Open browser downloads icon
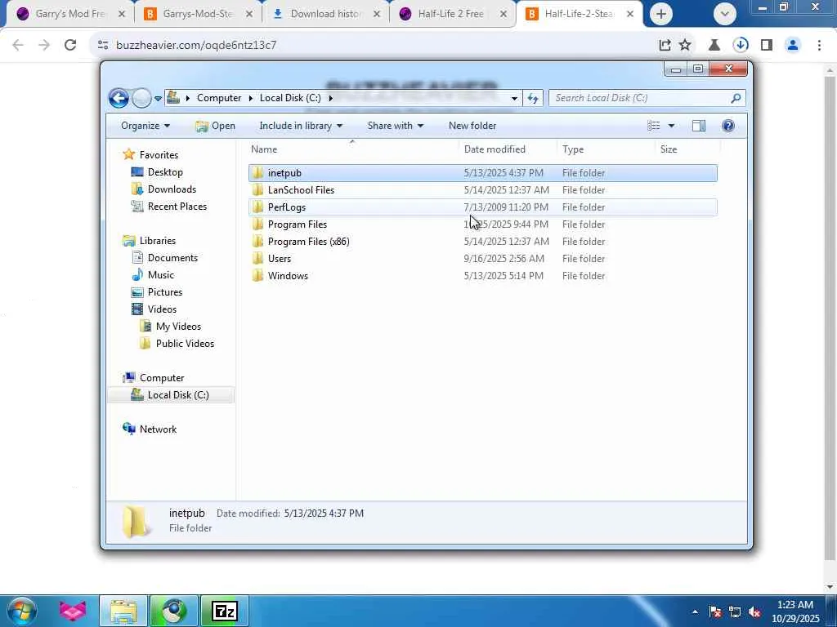 pos(741,46)
